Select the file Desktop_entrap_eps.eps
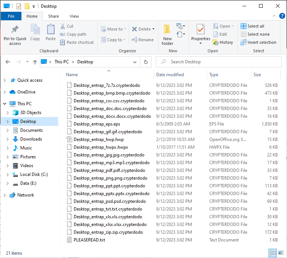 pyautogui.click(x=97, y=124)
